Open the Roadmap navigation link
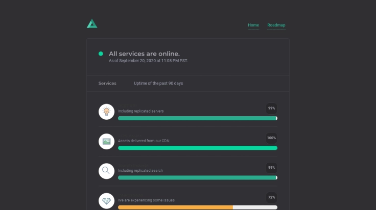 tap(276, 25)
